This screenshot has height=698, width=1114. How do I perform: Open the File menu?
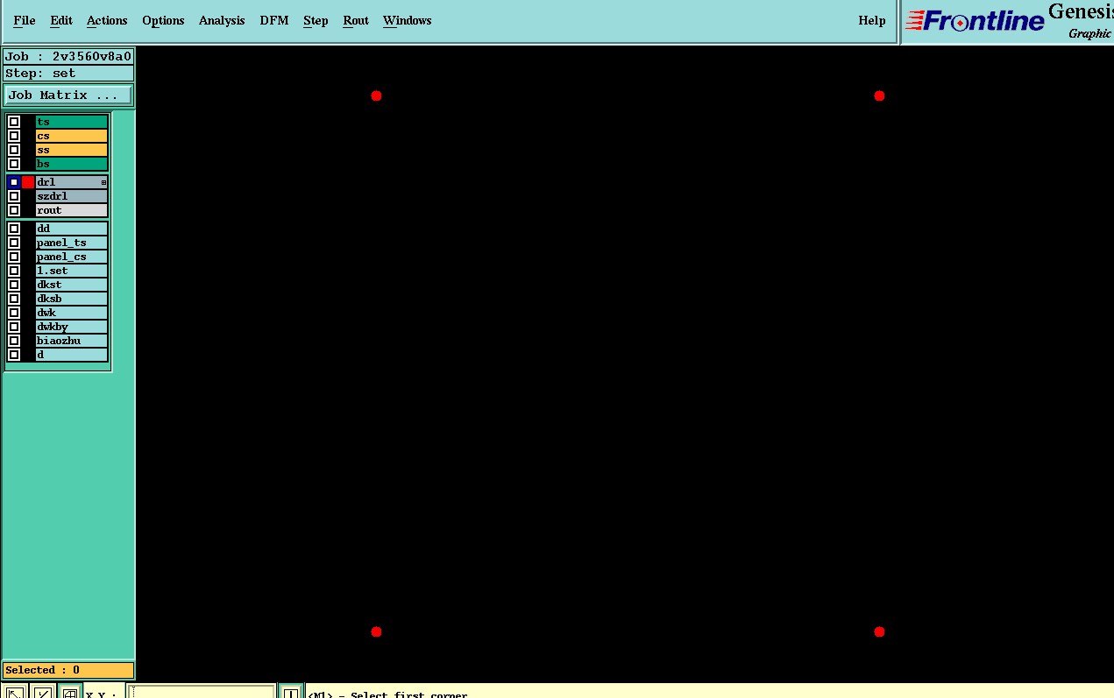[x=24, y=20]
